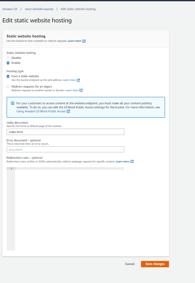Click the info icon in the blue notice box
195x283 pixels.
pyautogui.click(x=13, y=103)
